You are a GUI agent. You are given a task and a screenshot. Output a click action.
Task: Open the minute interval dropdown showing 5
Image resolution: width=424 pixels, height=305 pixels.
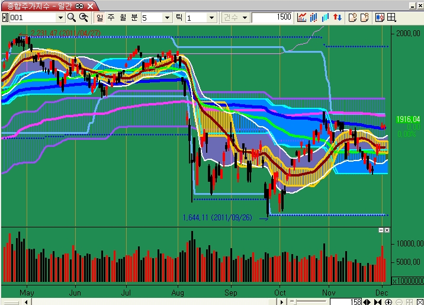(x=167, y=18)
